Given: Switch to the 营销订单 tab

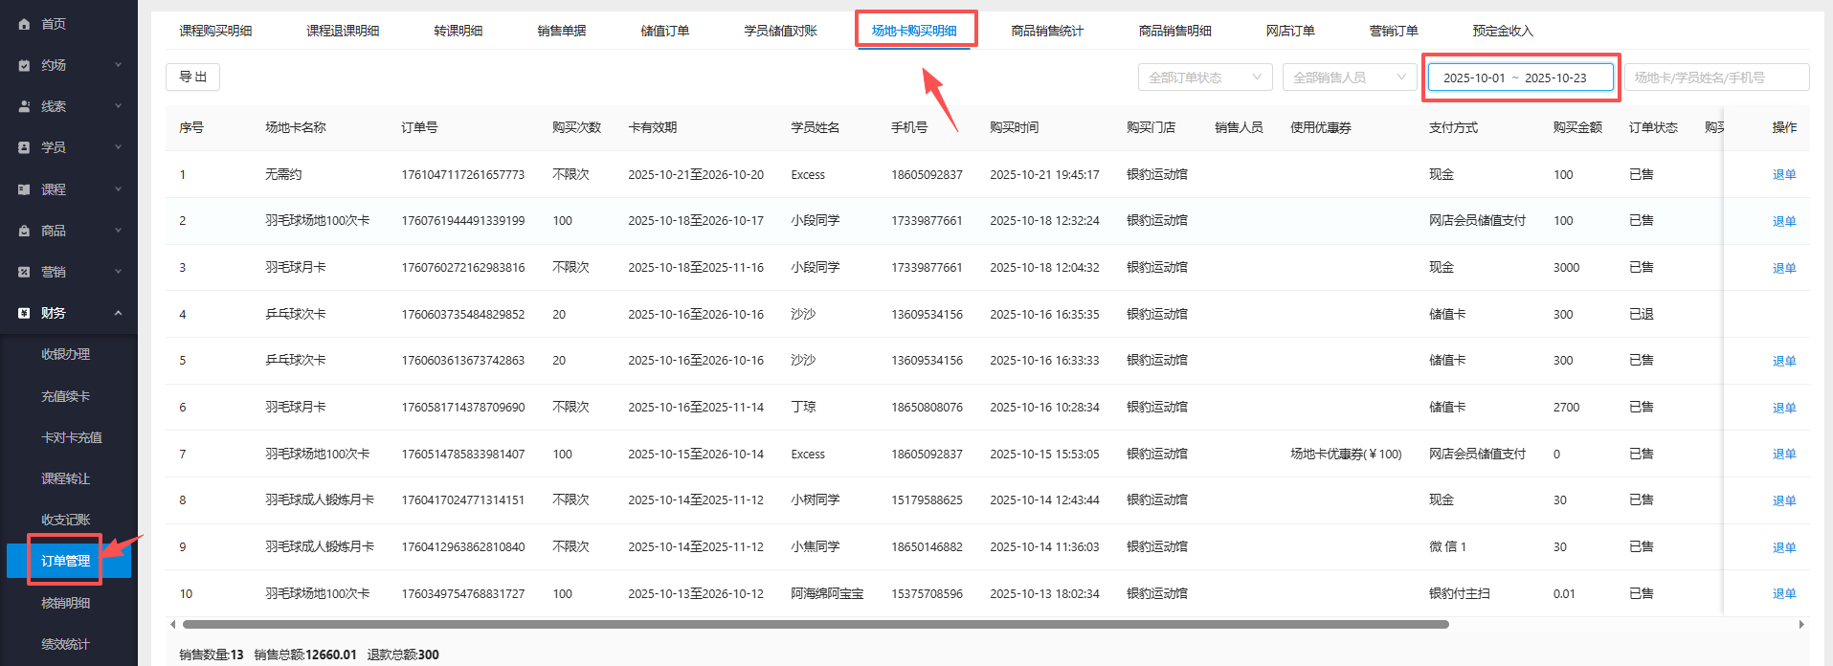Looking at the screenshot, I should 1394,31.
